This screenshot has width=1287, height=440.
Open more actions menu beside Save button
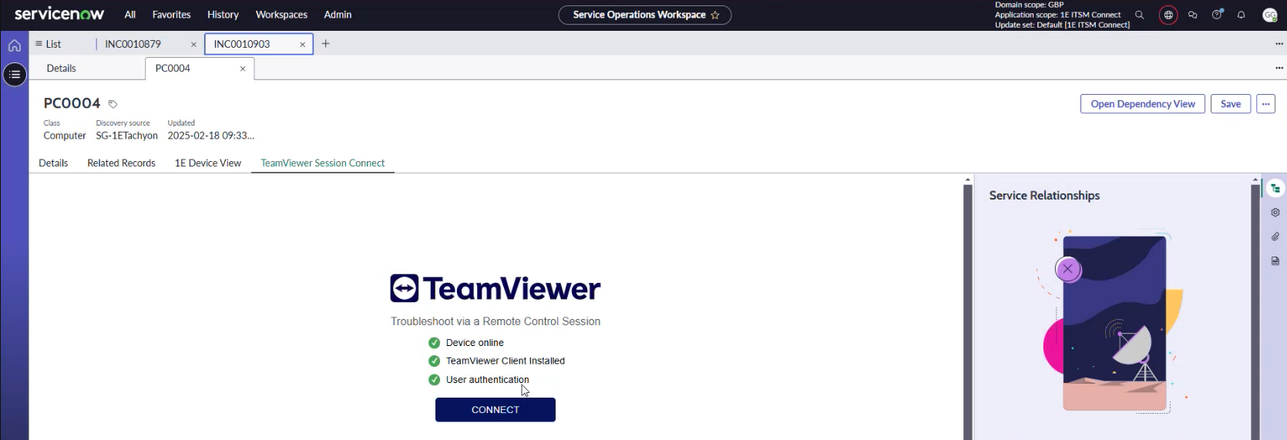pyautogui.click(x=1265, y=104)
